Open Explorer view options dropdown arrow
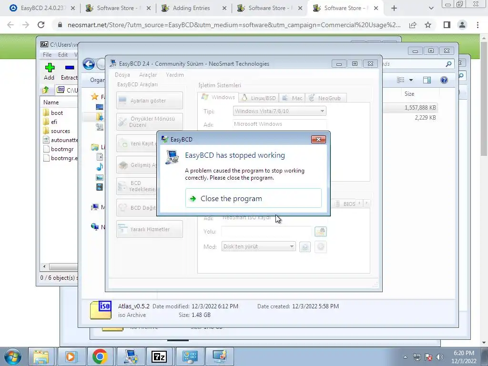 pyautogui.click(x=411, y=80)
